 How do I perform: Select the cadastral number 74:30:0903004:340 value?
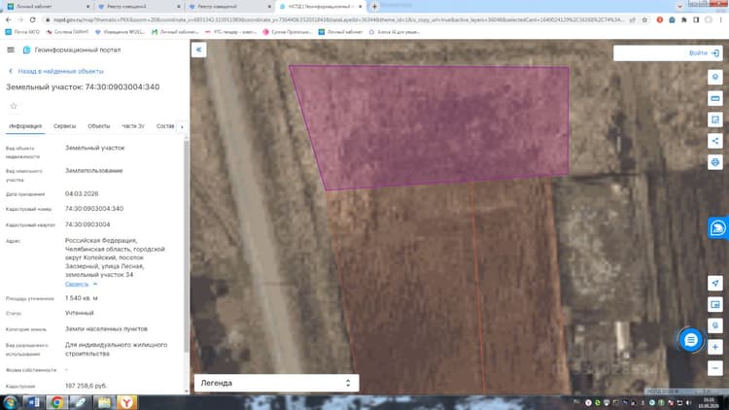point(94,209)
